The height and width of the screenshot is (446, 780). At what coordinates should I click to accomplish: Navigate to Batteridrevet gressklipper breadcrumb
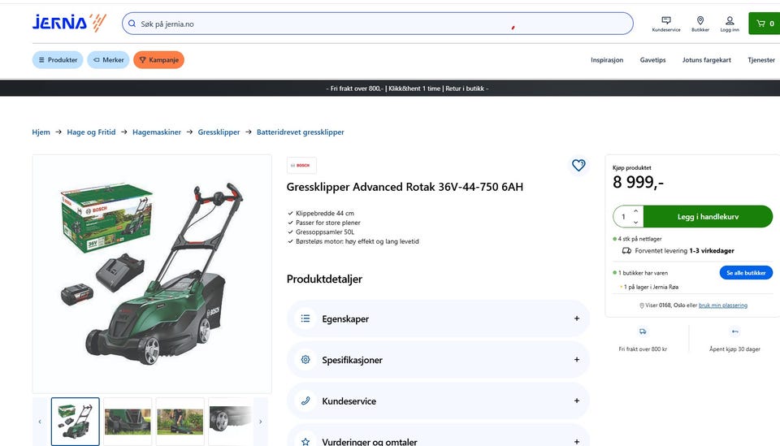tap(301, 132)
